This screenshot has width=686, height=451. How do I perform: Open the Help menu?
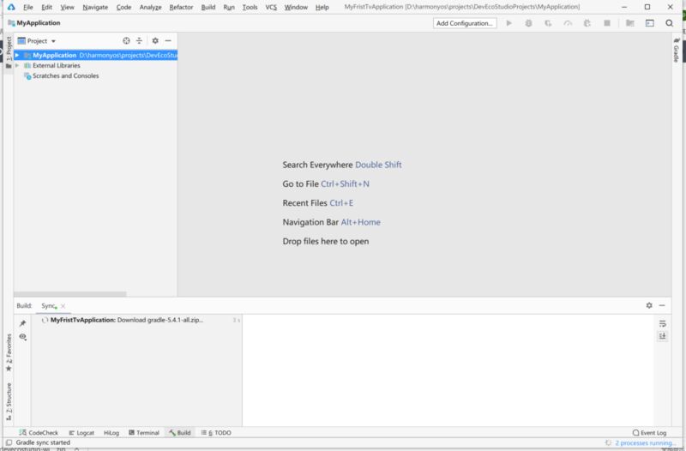click(322, 7)
